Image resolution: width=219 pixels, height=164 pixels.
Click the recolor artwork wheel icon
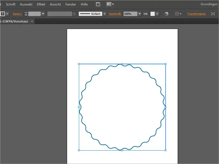point(166,14)
